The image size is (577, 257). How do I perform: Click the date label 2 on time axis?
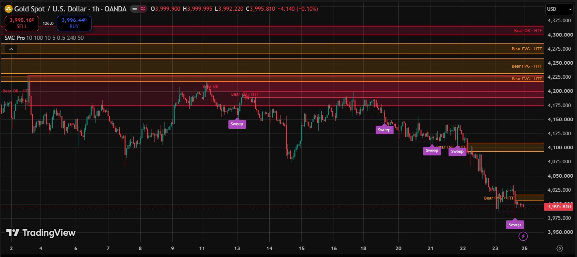(x=11, y=249)
